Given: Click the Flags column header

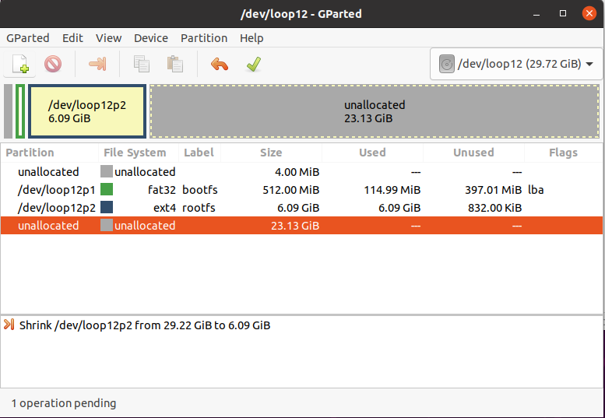Looking at the screenshot, I should coord(563,153).
